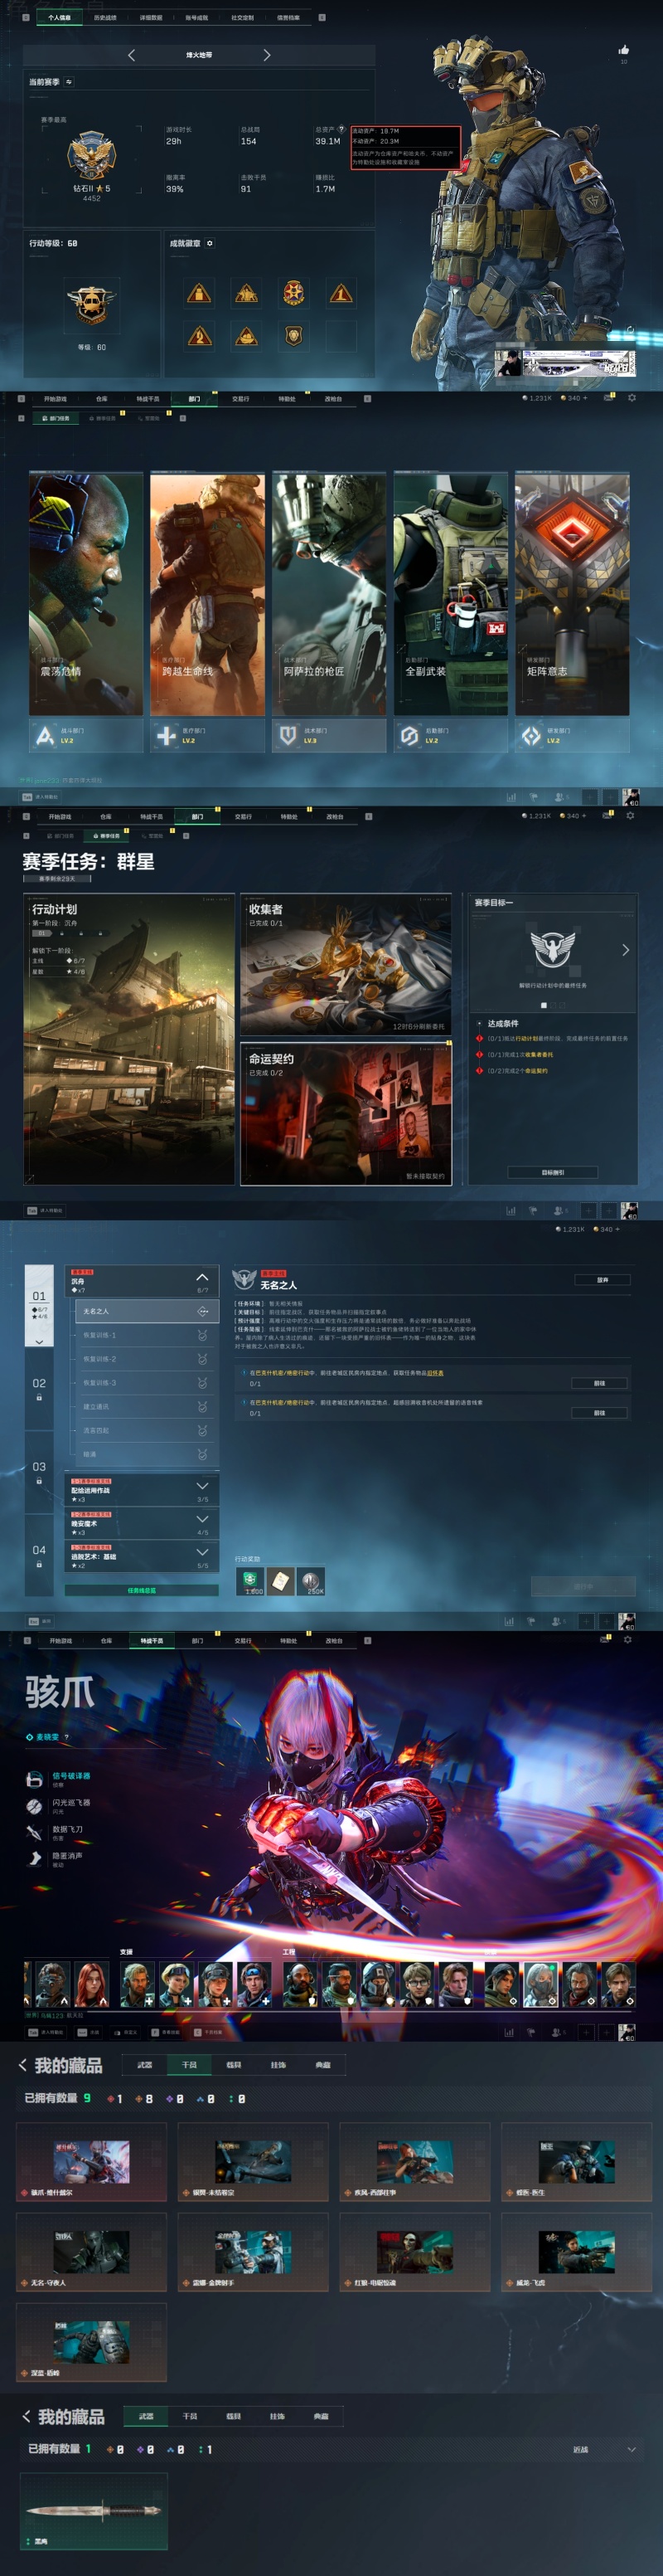Switch to the 历史战绩 tab
Screen dimensions: 663x2576
coord(105,17)
